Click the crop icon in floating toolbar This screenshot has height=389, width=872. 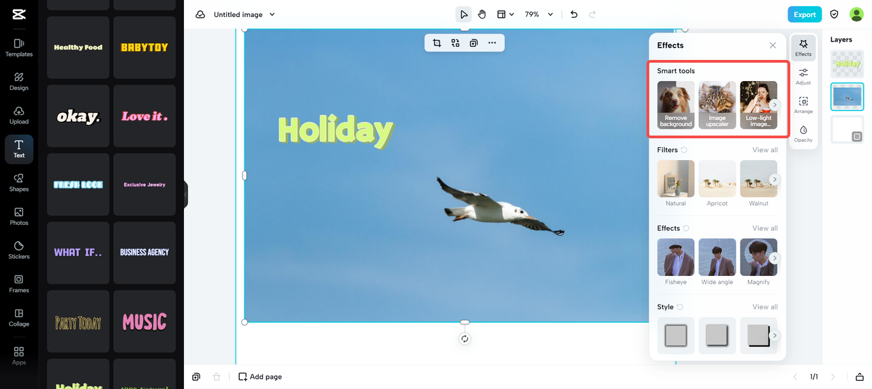pyautogui.click(x=437, y=43)
